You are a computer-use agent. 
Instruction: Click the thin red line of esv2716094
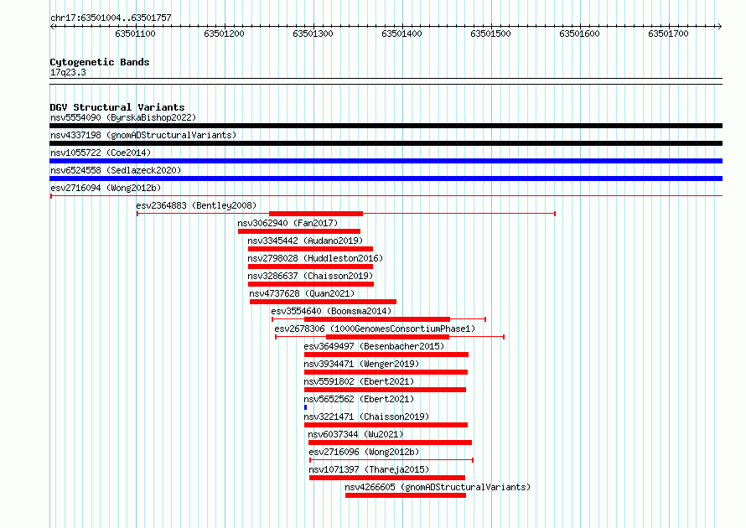point(386,195)
